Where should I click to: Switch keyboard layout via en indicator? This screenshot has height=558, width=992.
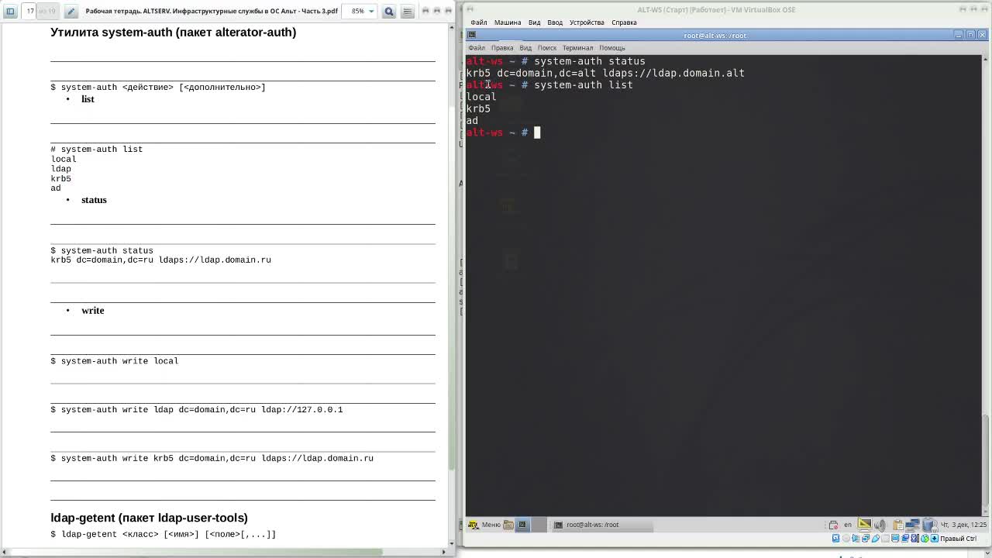pyautogui.click(x=848, y=525)
